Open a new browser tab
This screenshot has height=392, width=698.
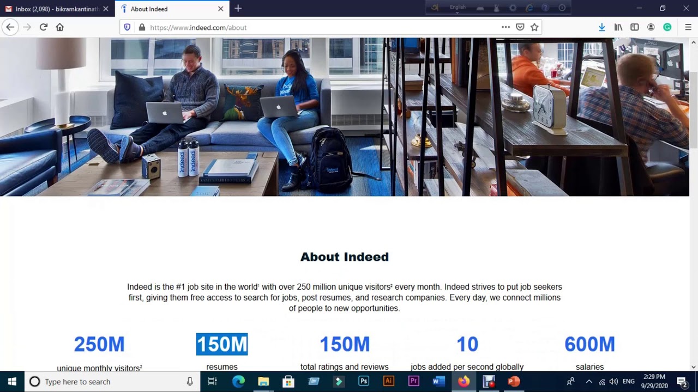click(238, 9)
